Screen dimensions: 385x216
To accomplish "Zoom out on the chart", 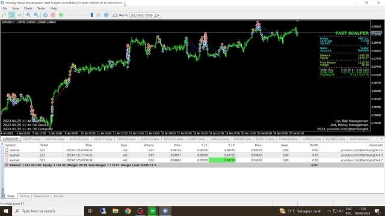I will (36, 15).
